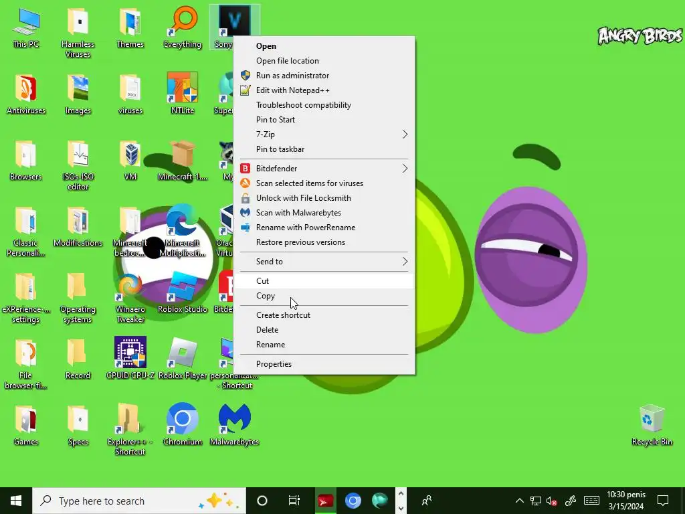Screen dimensions: 685x514
Task: Choose Delete in the context menu
Action: (324, 330)
